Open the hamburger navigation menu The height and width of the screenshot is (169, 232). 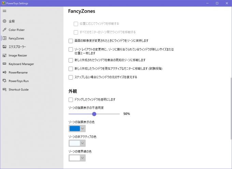[x=4, y=11]
